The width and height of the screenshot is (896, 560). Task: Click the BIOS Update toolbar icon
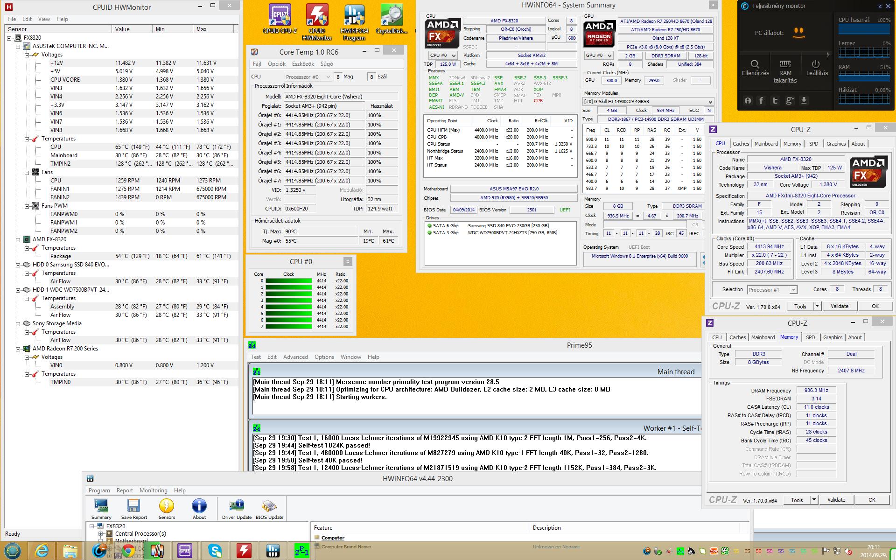pos(269,509)
